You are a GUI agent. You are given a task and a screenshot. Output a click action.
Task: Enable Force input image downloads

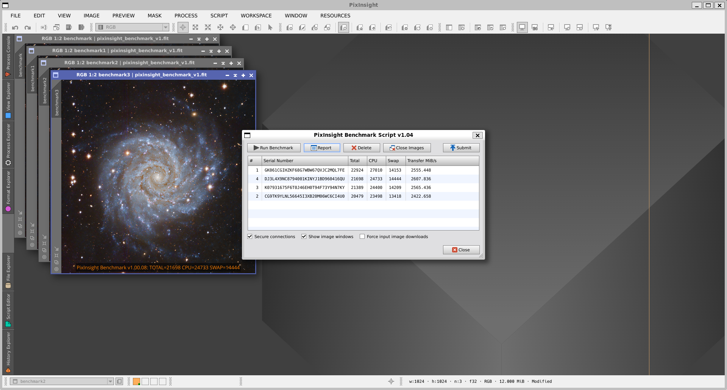coord(362,237)
